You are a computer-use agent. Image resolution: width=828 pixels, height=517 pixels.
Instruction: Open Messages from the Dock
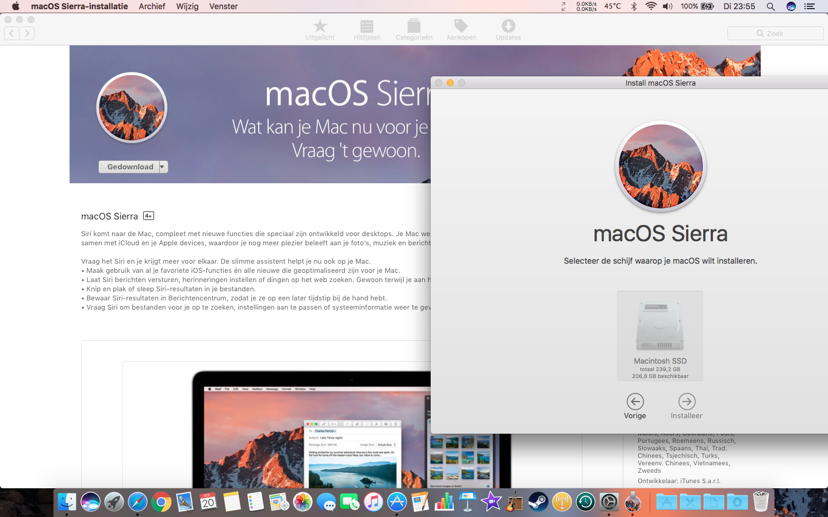click(326, 502)
